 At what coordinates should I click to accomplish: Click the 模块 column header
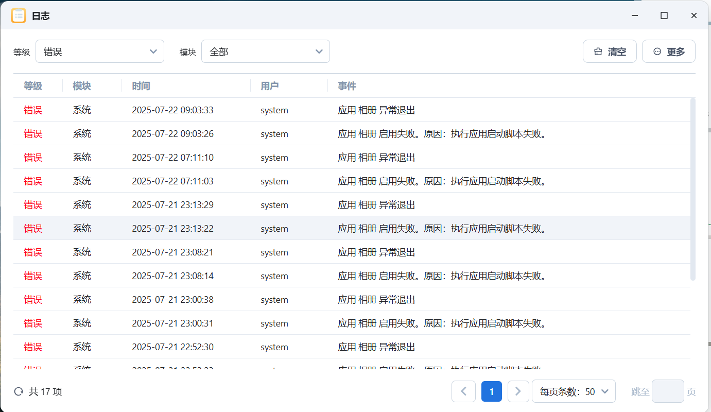pyautogui.click(x=82, y=86)
